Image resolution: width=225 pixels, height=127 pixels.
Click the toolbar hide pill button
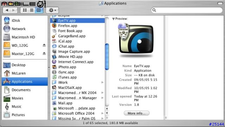tap(220, 4)
